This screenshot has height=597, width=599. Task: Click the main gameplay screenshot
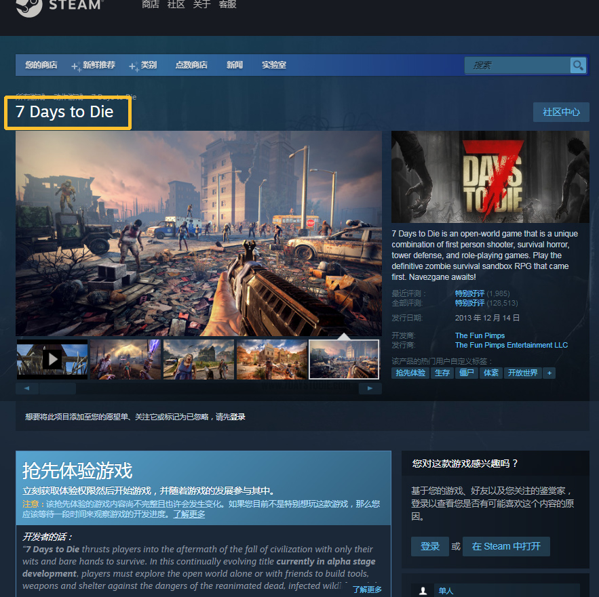(x=199, y=233)
